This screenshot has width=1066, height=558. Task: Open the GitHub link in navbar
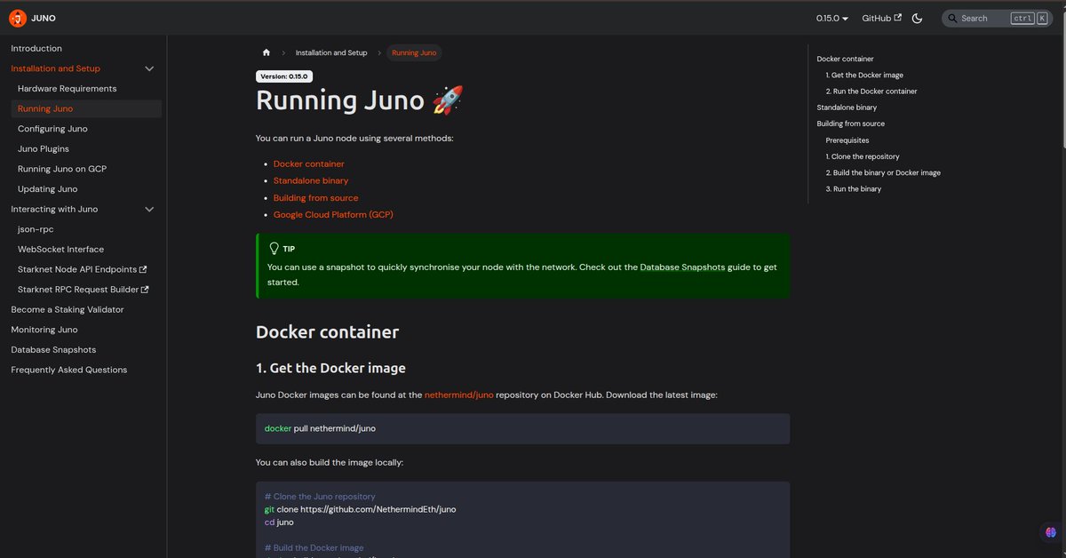[881, 18]
